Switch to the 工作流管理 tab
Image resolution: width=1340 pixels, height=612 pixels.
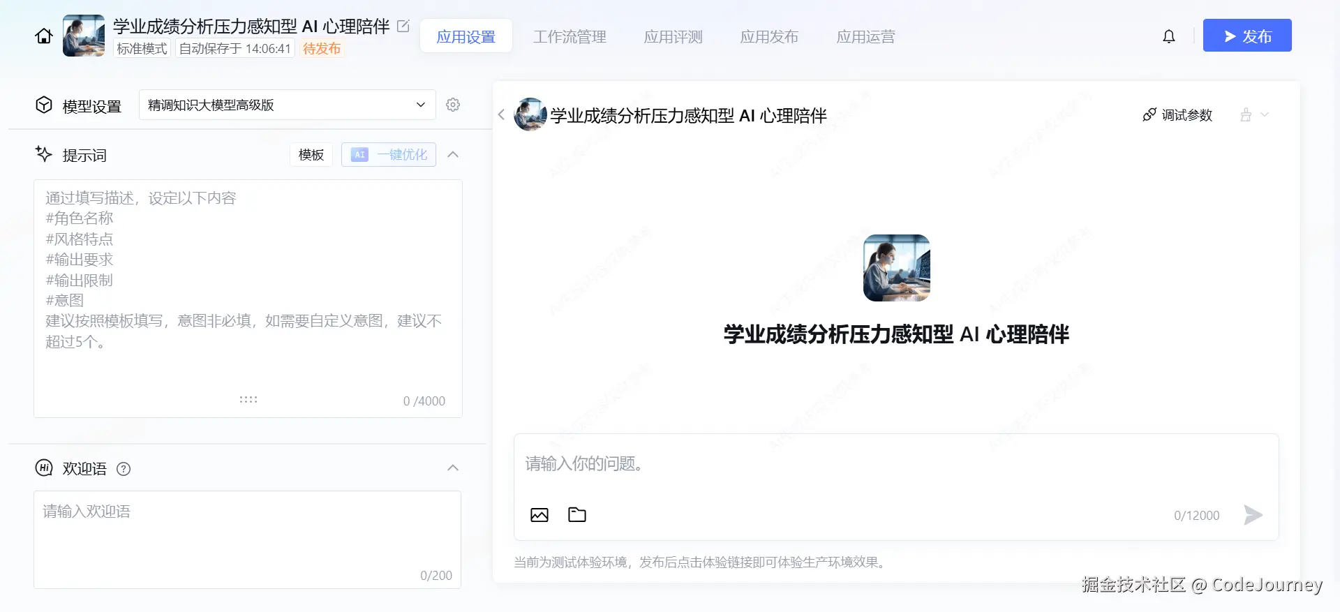[x=570, y=36]
